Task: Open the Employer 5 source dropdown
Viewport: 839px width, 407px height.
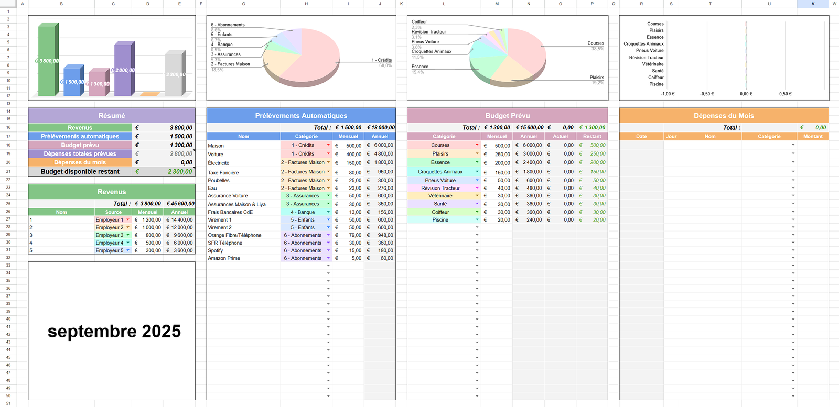Action: point(128,250)
